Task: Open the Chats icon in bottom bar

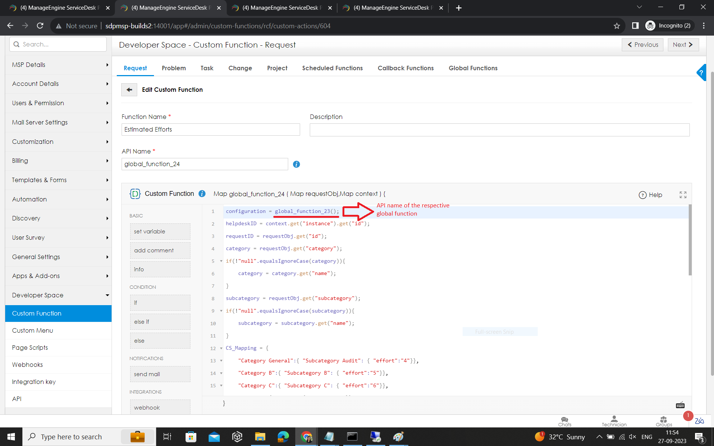Action: click(565, 421)
